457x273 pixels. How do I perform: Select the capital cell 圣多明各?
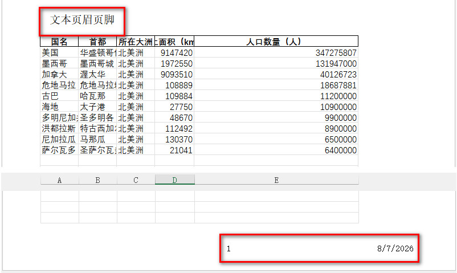pos(97,117)
